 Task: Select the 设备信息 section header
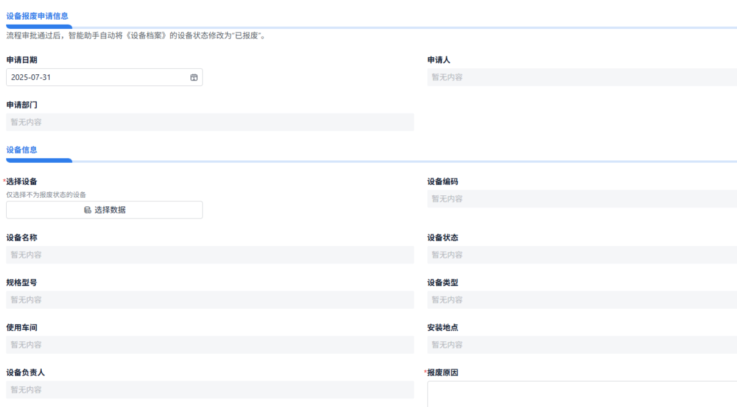(22, 149)
